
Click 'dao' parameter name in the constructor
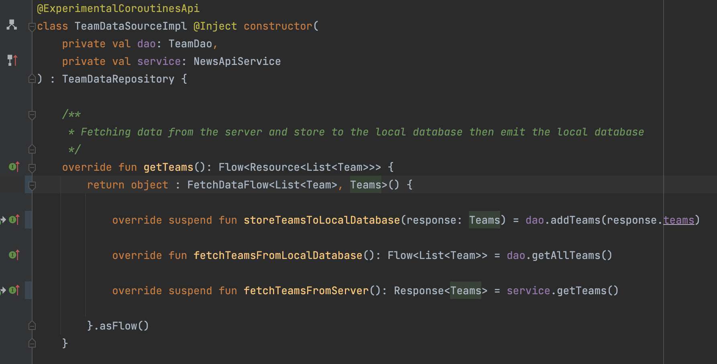pos(146,44)
